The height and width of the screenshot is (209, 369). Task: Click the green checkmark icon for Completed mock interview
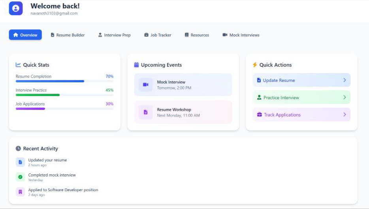pos(20,177)
